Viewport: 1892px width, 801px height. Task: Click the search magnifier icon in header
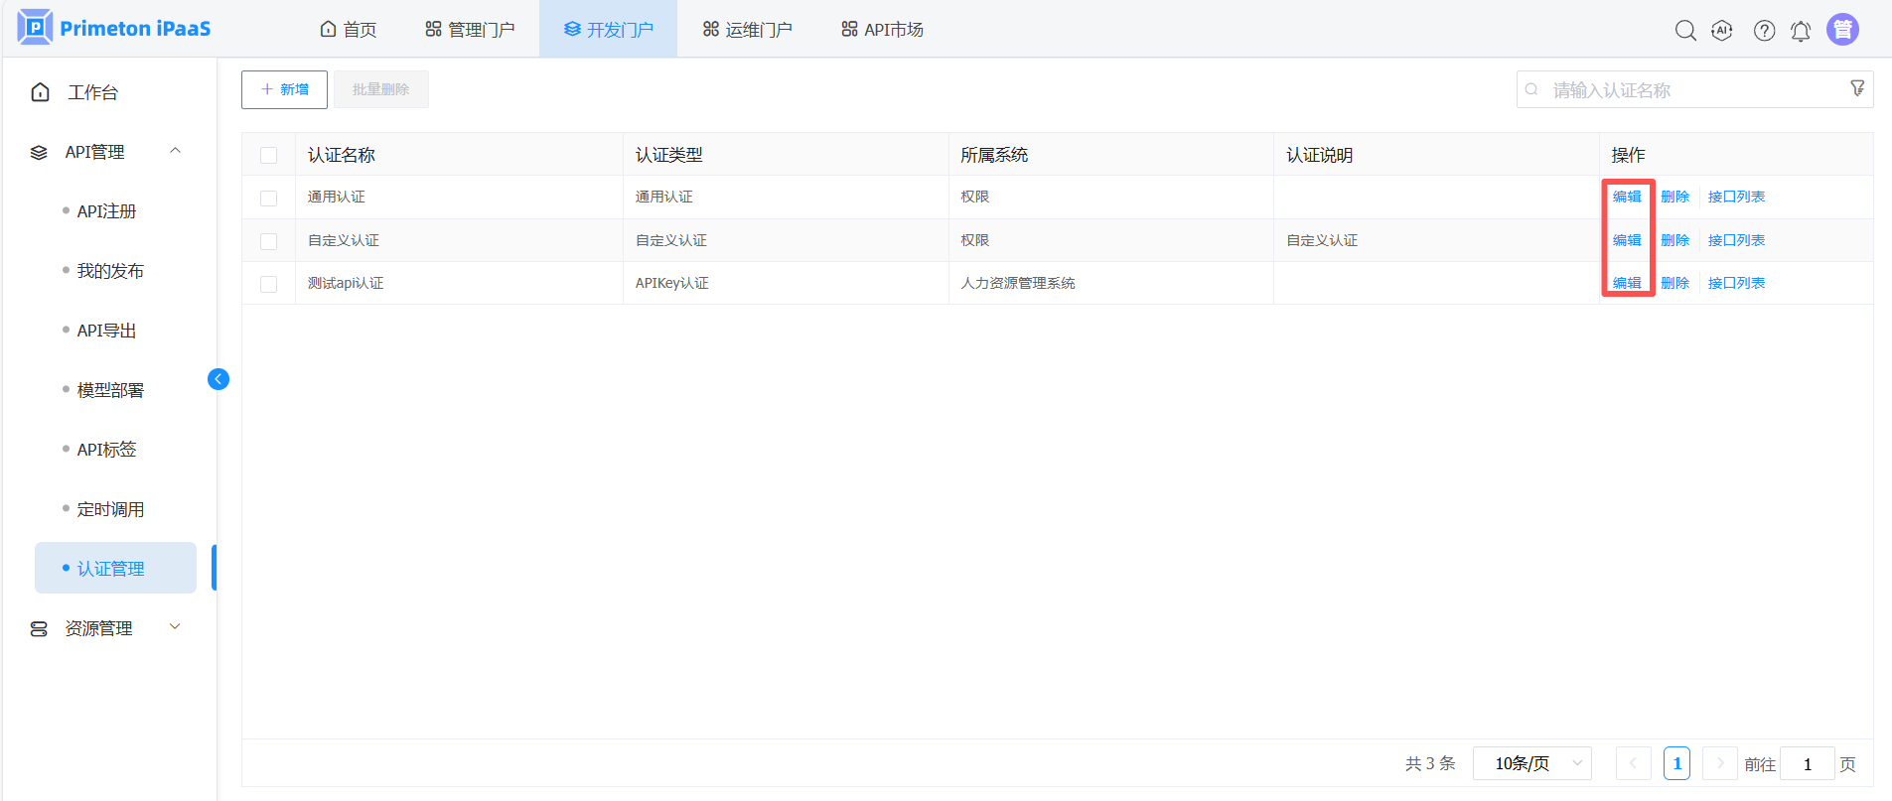click(1685, 31)
